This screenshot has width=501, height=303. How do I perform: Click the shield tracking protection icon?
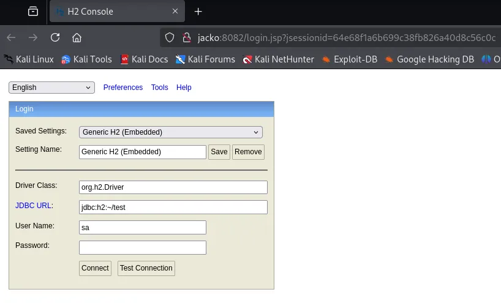[x=170, y=38]
